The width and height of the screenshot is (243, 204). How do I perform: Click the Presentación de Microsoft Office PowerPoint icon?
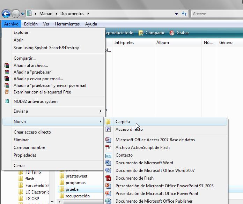click(x=108, y=194)
